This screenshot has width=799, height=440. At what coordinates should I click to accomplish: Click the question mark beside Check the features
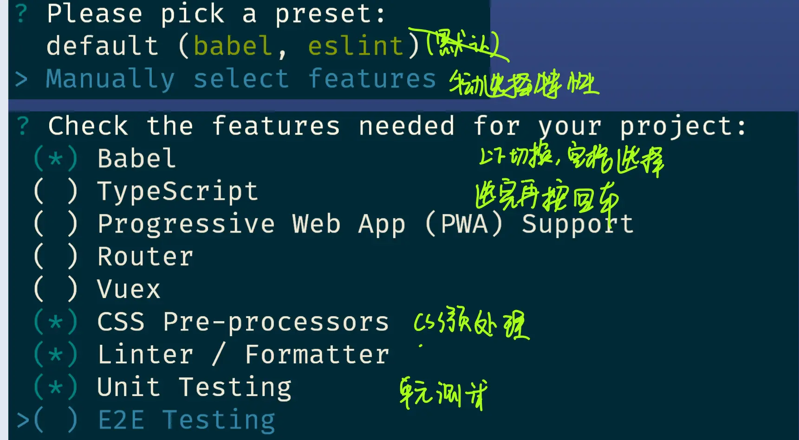pos(23,126)
